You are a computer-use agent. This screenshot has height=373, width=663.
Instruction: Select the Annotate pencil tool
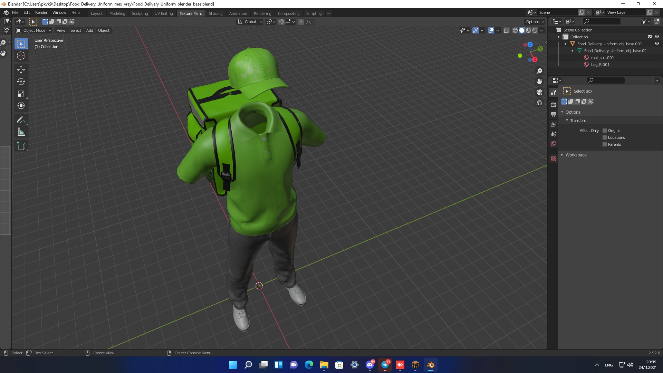pos(21,120)
